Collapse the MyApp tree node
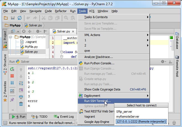 coord(10,37)
